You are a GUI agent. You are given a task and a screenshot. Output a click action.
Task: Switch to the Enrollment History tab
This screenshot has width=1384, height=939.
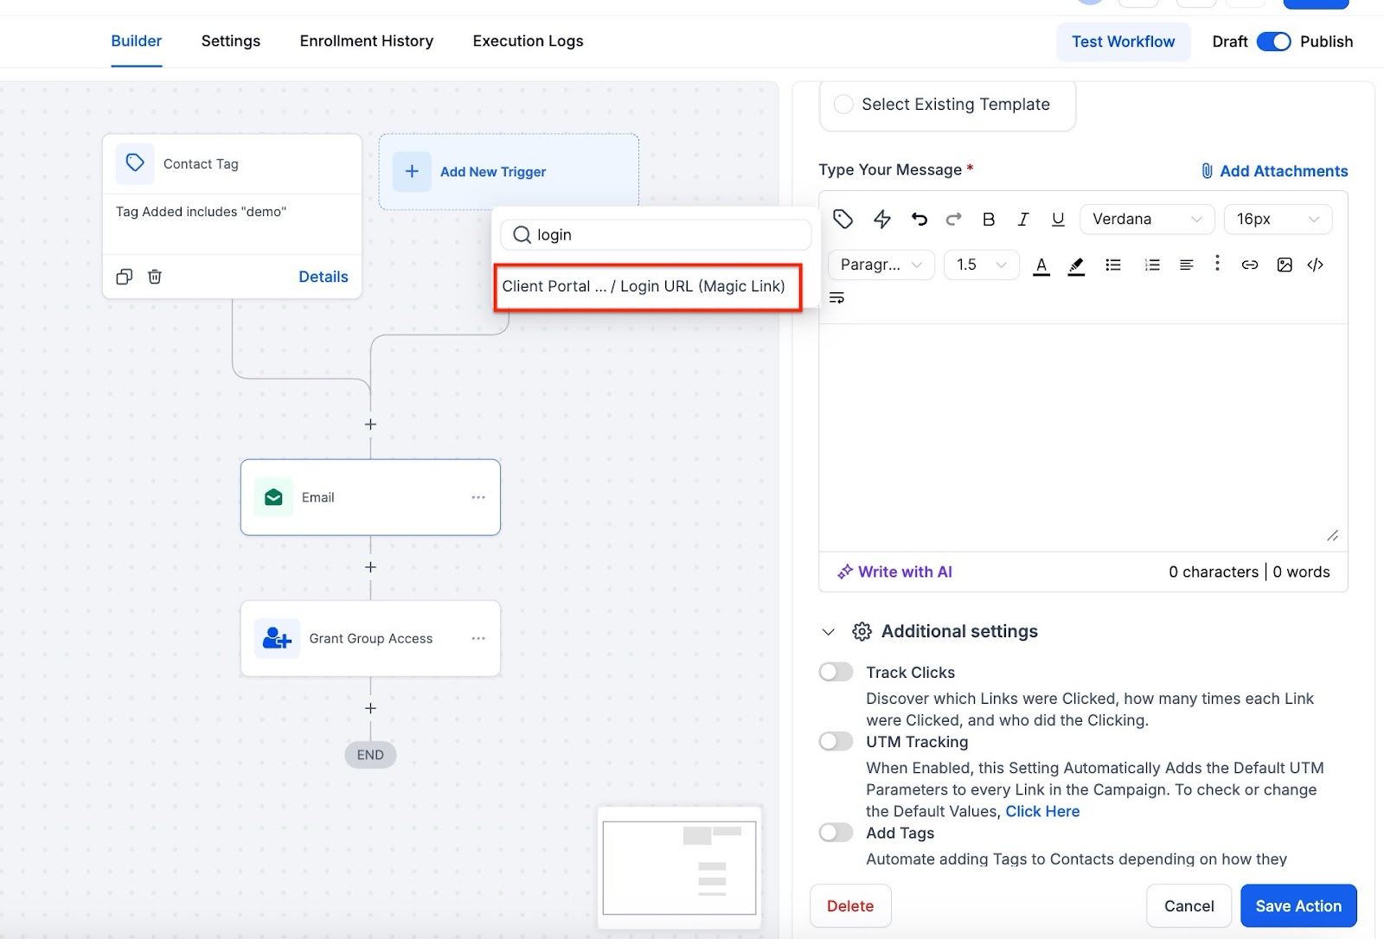click(x=366, y=42)
